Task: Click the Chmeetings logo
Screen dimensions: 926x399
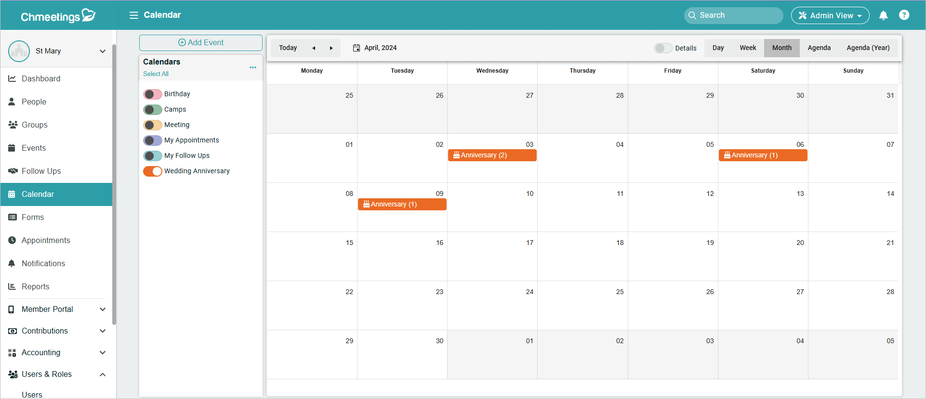Action: pos(58,16)
